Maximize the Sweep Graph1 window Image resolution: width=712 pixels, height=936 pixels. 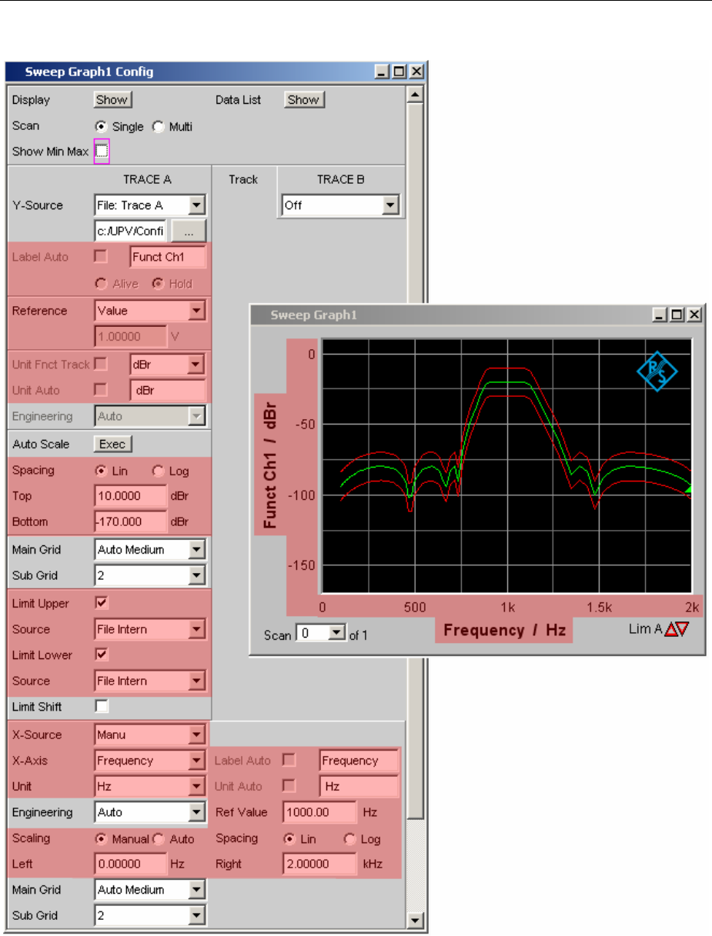point(677,315)
